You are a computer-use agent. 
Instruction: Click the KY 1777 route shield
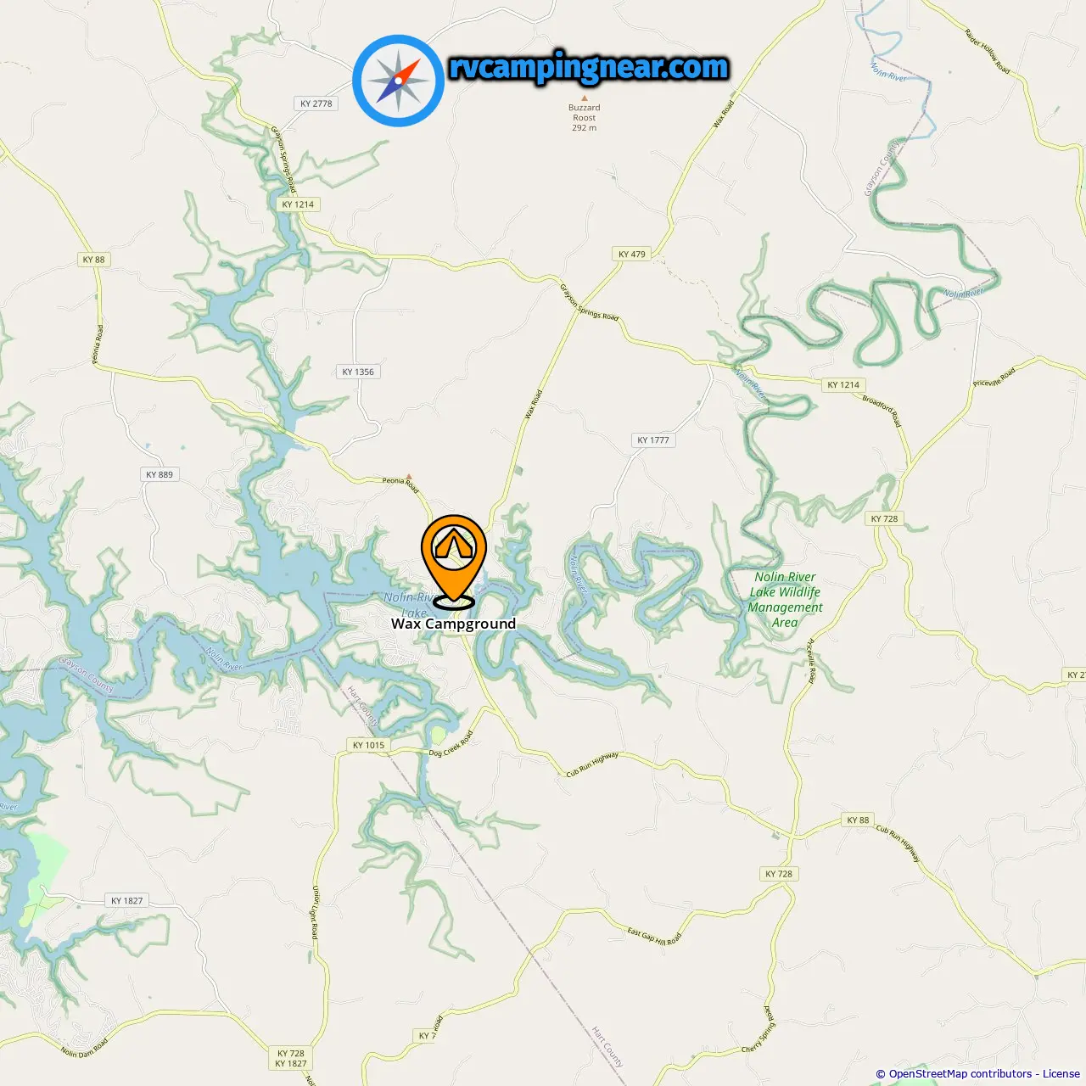[x=653, y=439]
